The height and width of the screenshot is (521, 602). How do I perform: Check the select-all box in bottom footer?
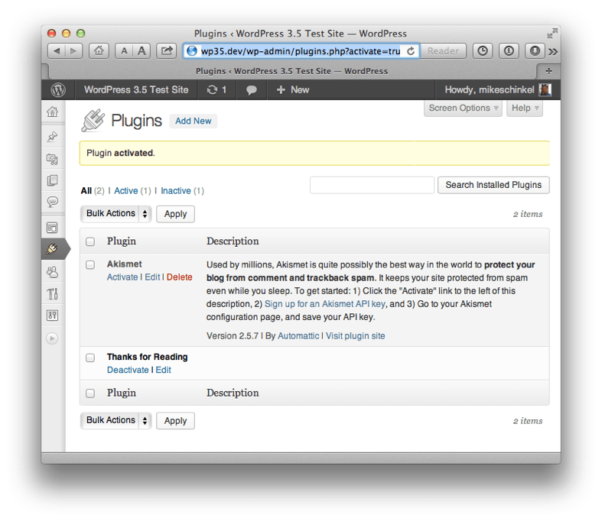(x=90, y=393)
